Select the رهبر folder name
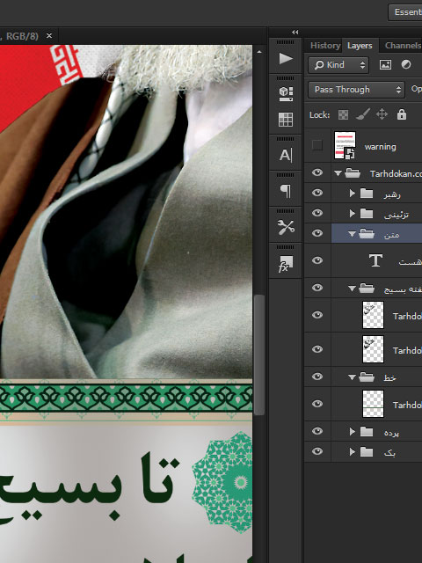Screen dimensions: 422x563 pyautogui.click(x=392, y=194)
